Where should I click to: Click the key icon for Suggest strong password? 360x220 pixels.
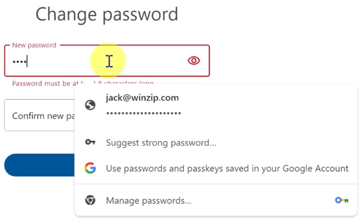pos(90,143)
